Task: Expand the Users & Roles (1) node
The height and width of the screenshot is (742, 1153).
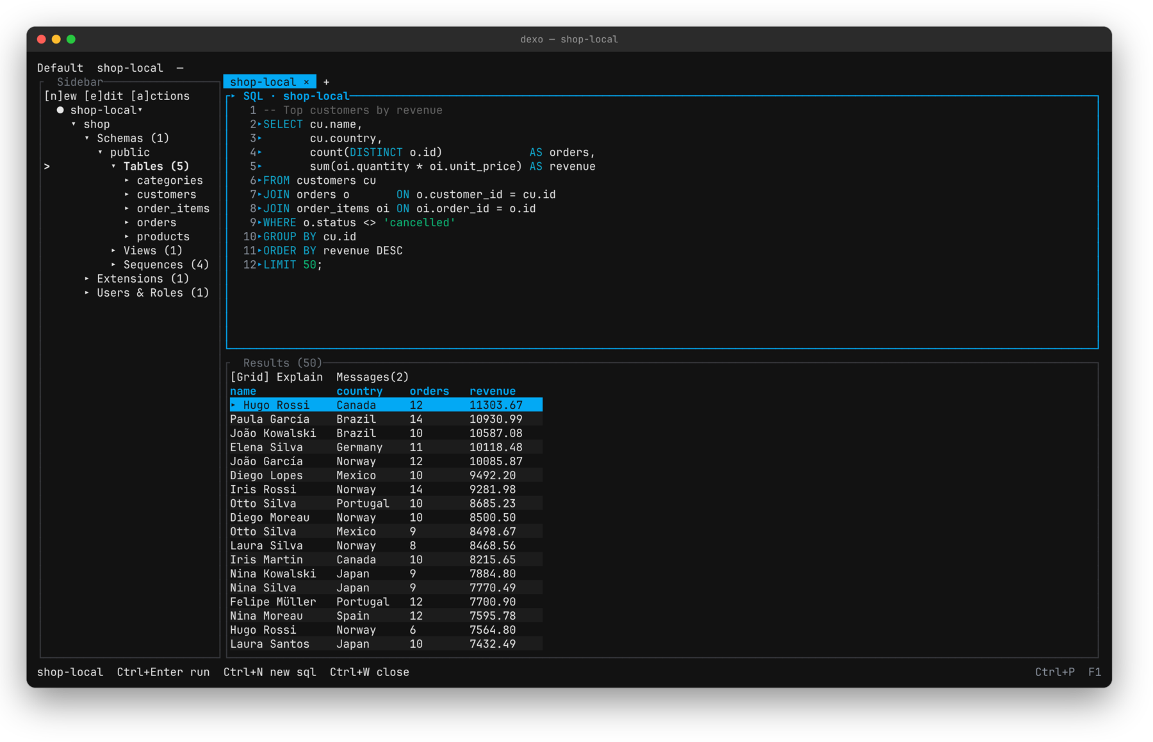Action: click(x=87, y=293)
